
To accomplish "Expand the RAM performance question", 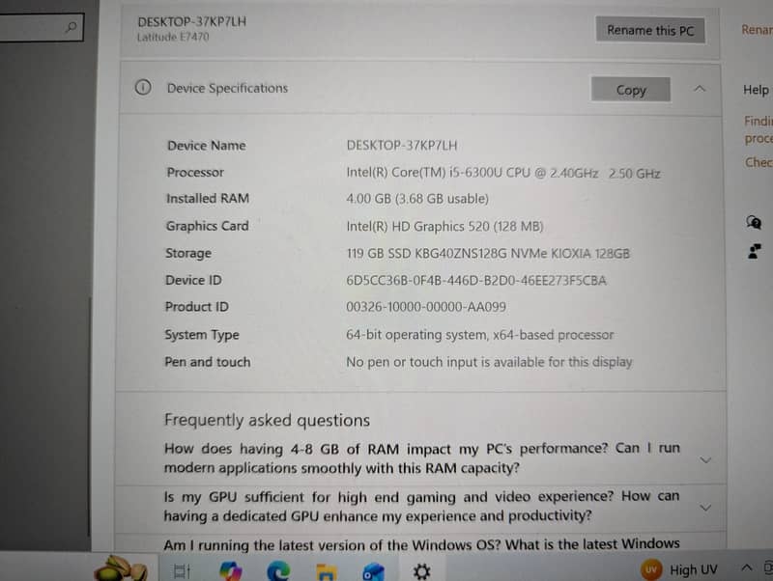I will (x=705, y=459).
